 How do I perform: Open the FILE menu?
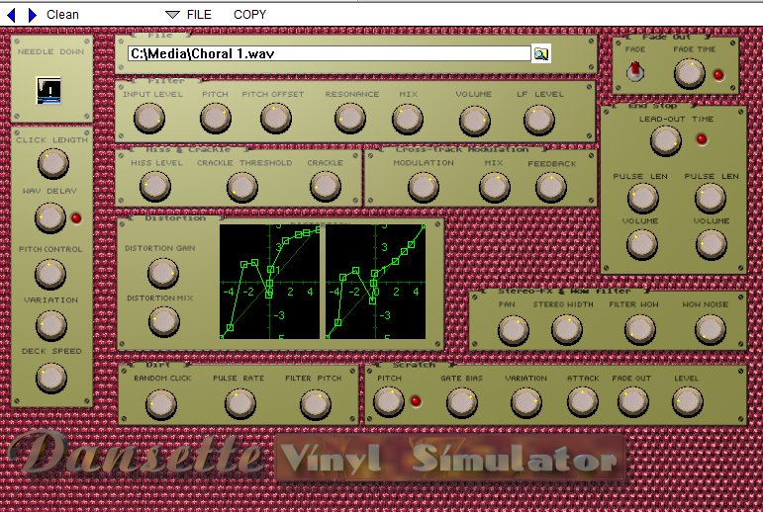pos(199,15)
